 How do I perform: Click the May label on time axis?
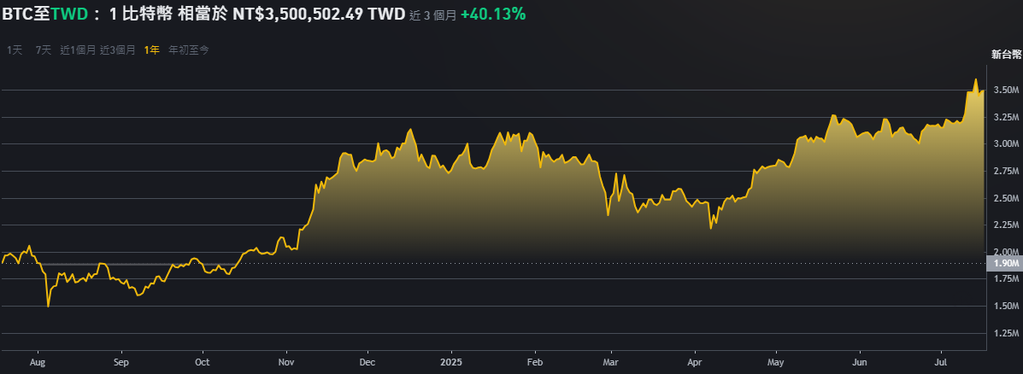[x=776, y=362]
